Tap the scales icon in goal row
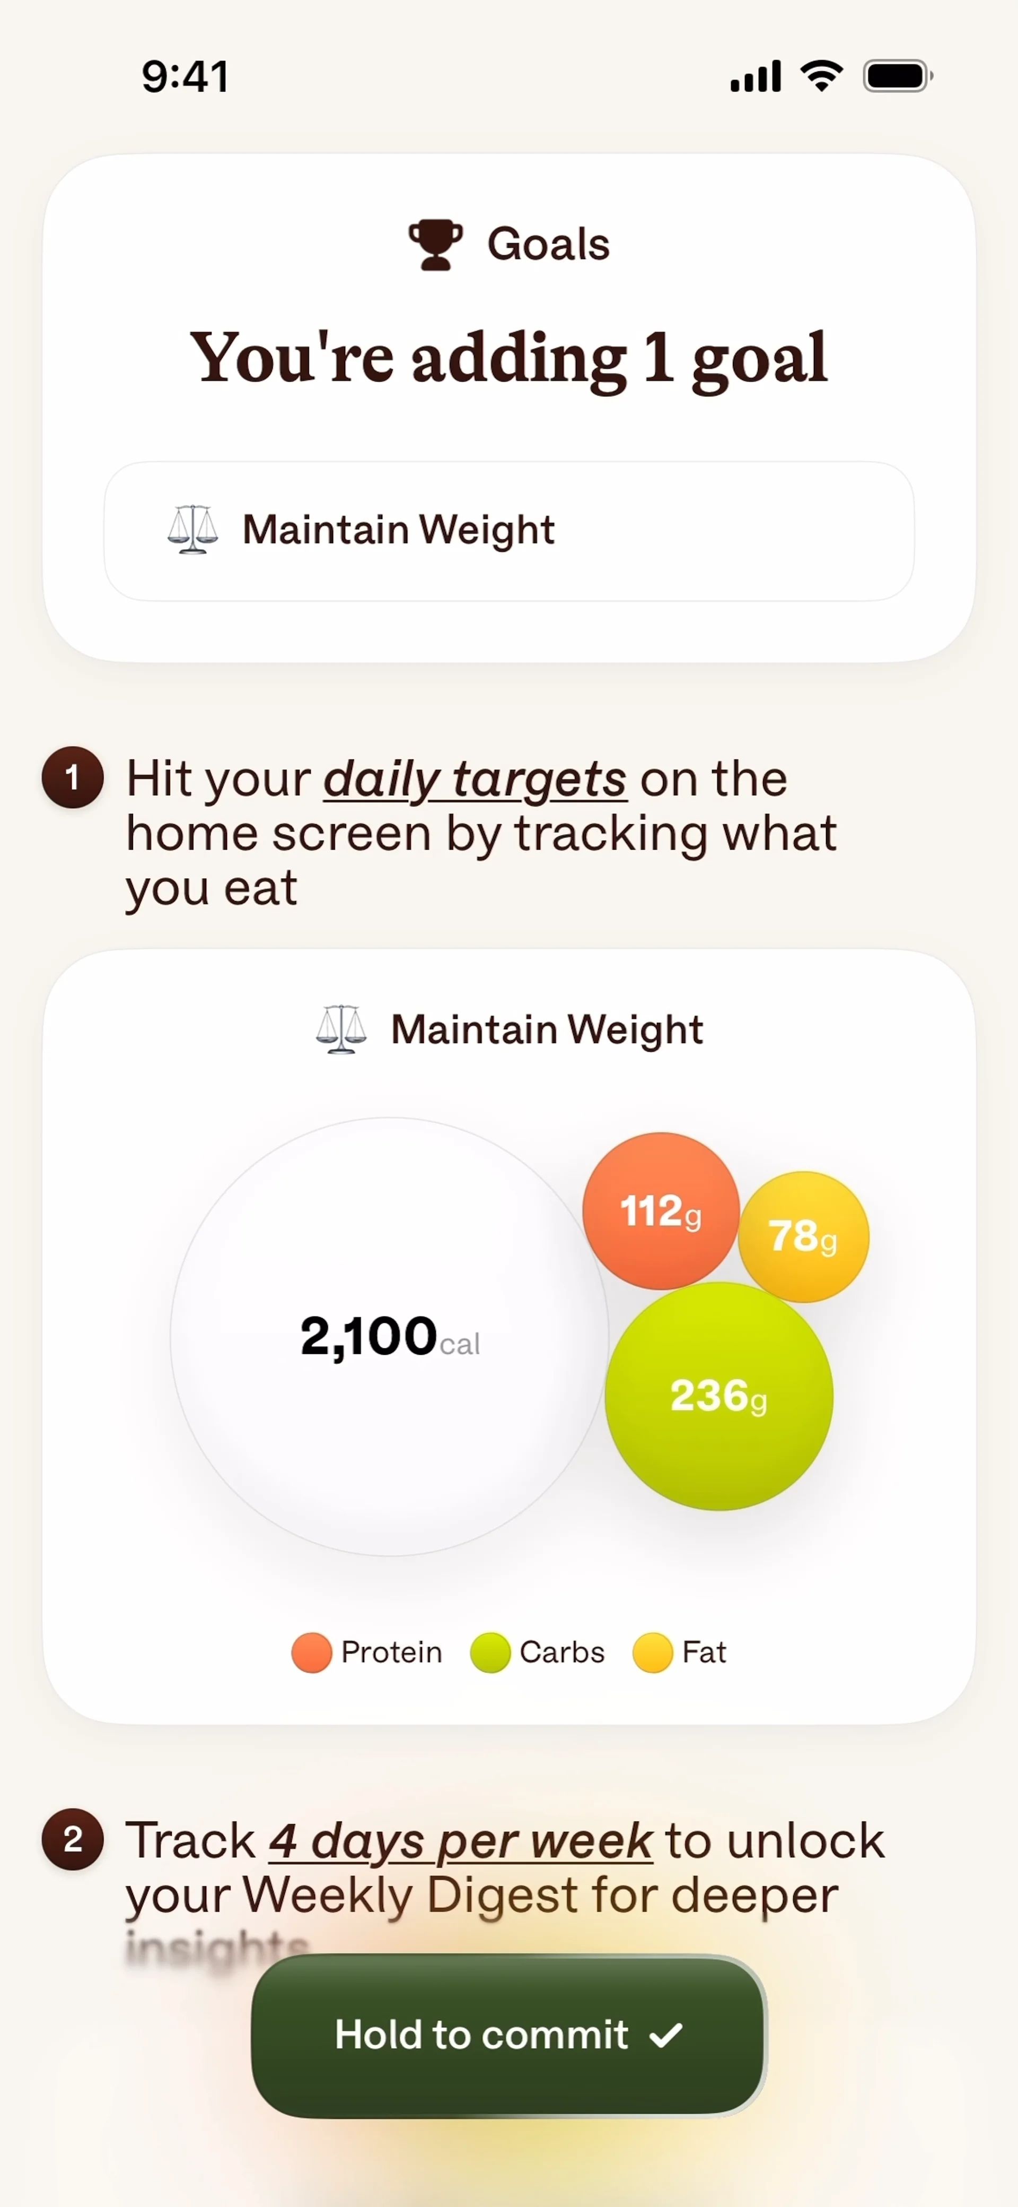The width and height of the screenshot is (1018, 2207). point(192,530)
